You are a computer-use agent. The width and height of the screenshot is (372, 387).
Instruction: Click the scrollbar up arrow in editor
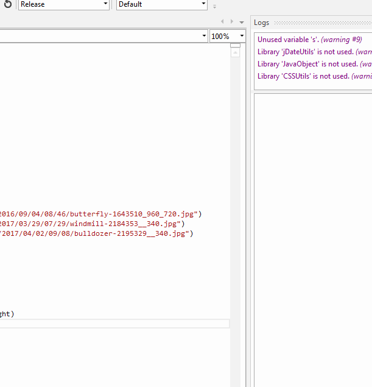pos(235,52)
